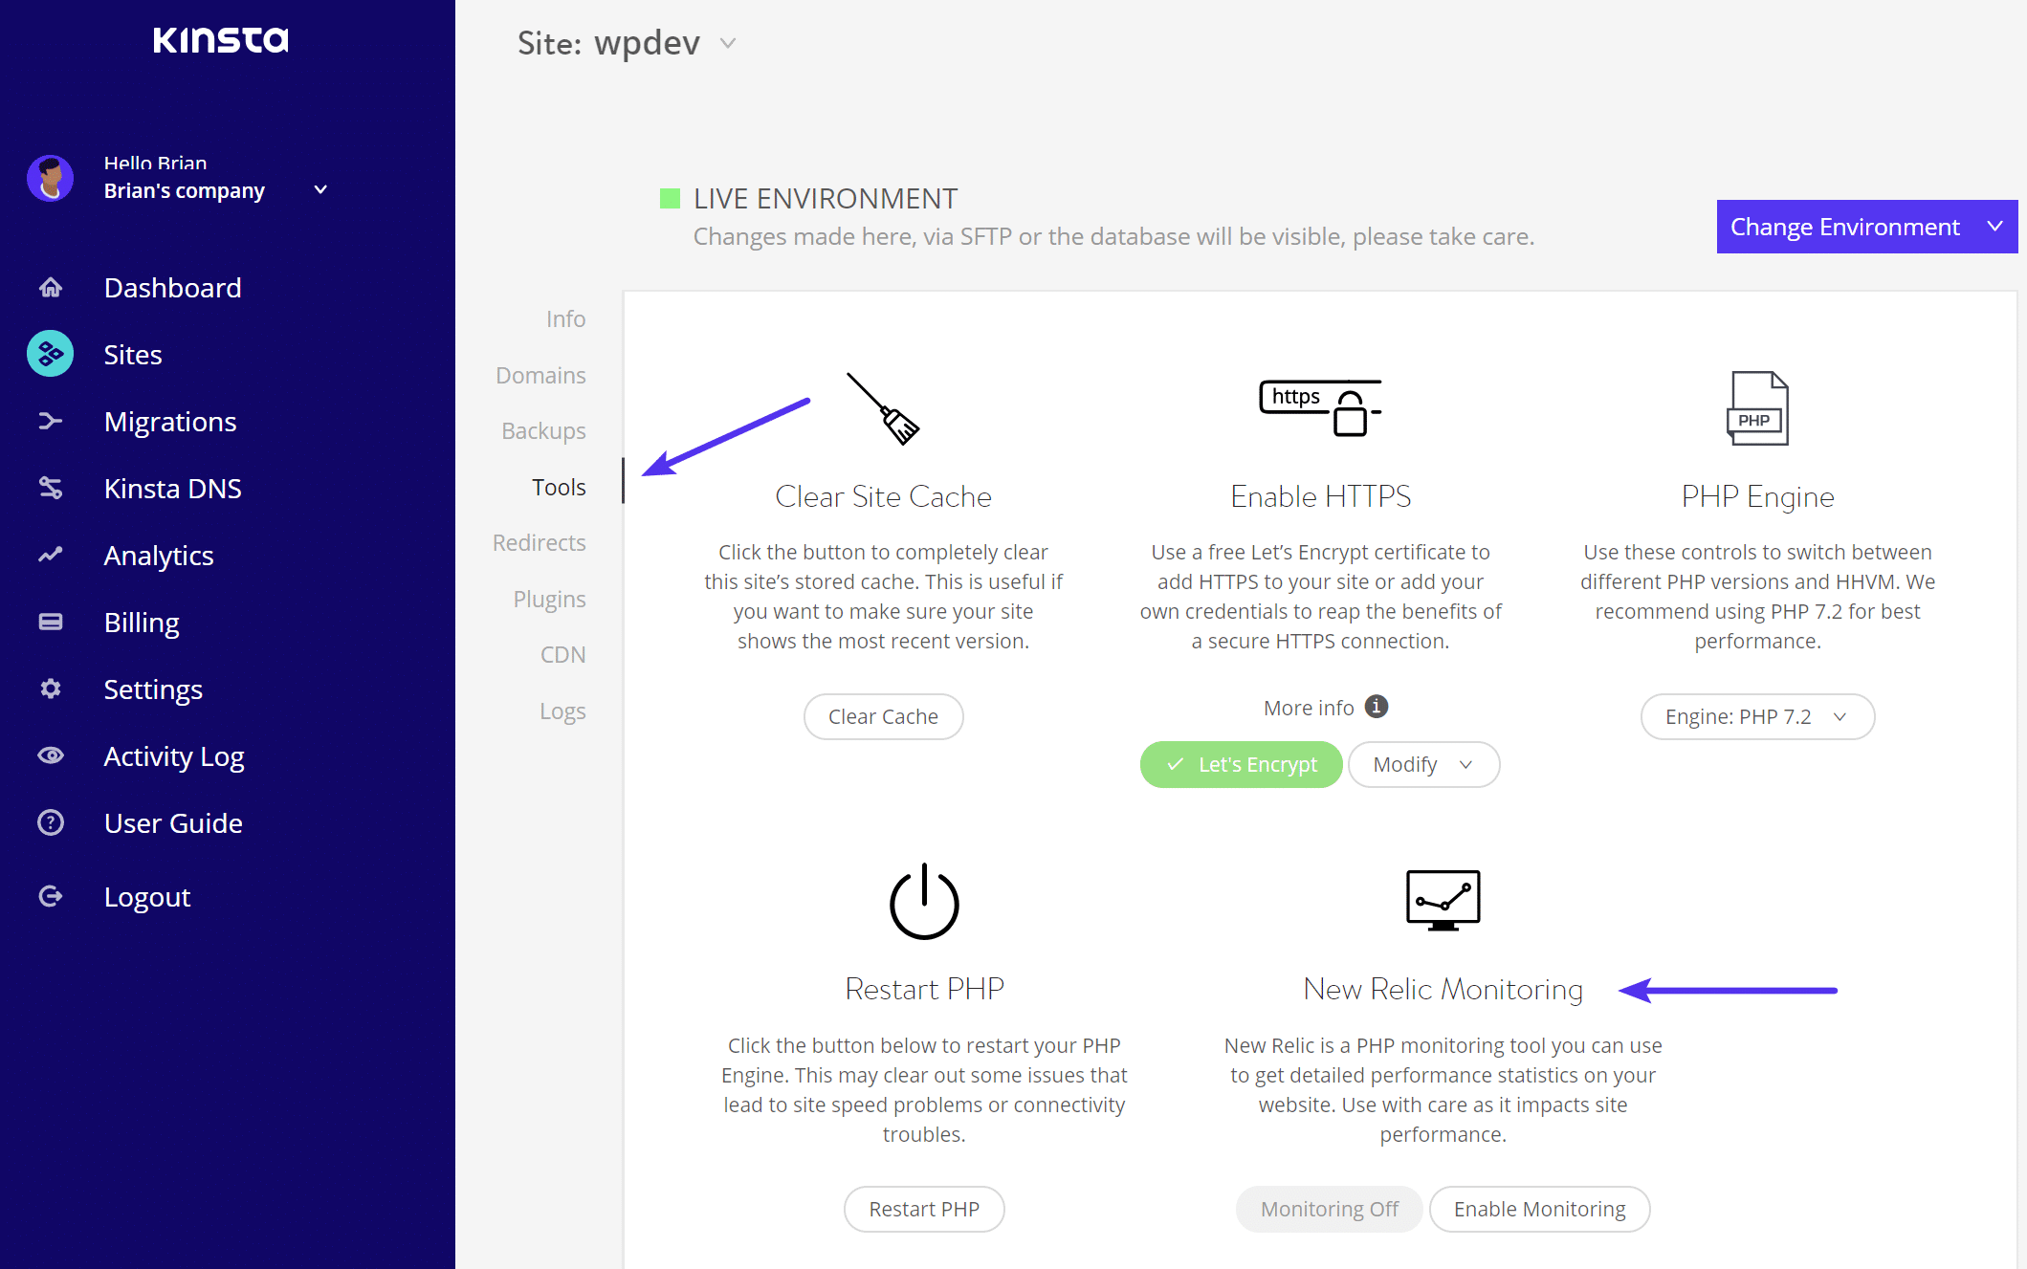Screen dimensions: 2027x1269
Task: Open Activity Log in sidebar
Action: [174, 755]
